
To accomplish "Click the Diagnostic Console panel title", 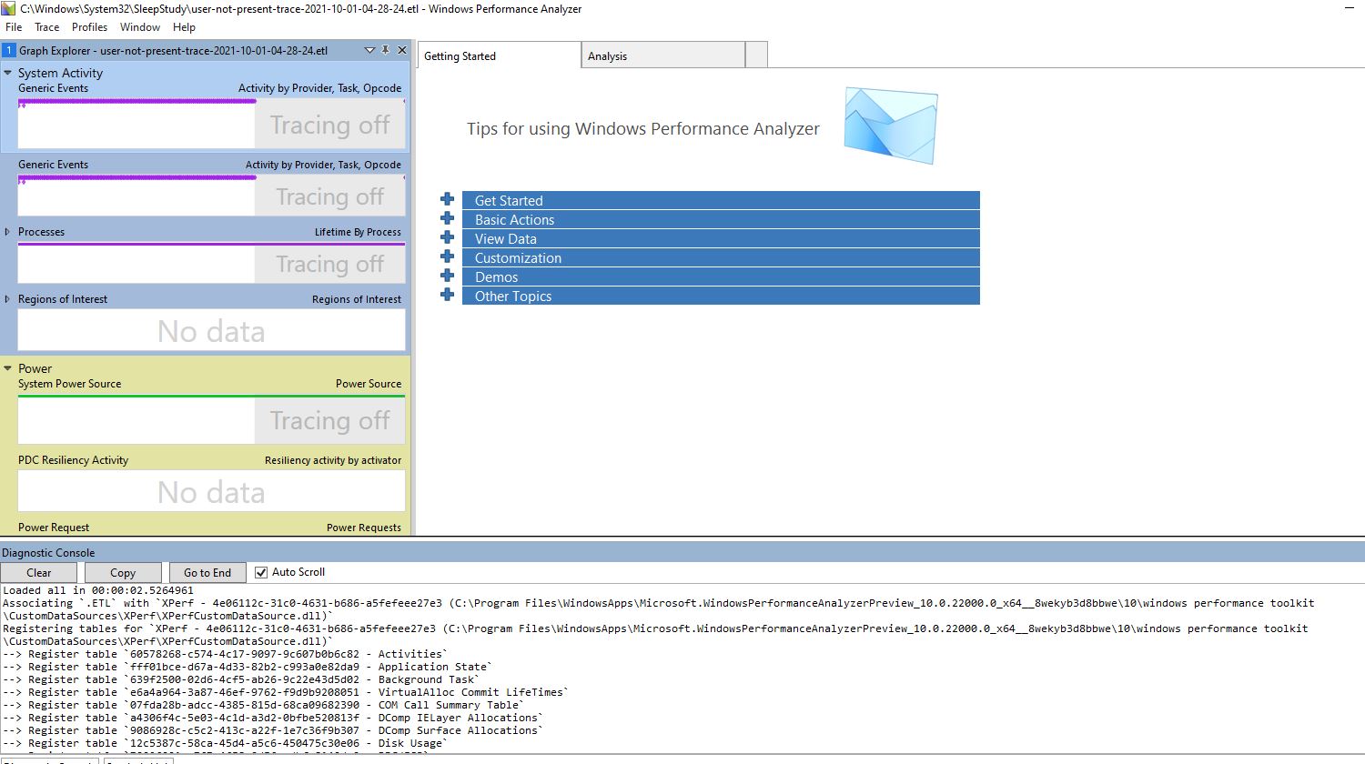I will click(48, 552).
